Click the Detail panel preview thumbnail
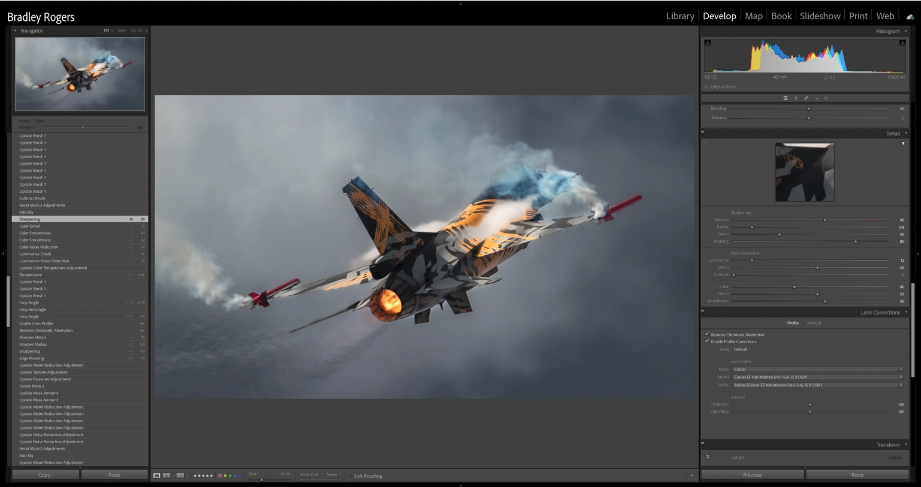 (x=805, y=172)
